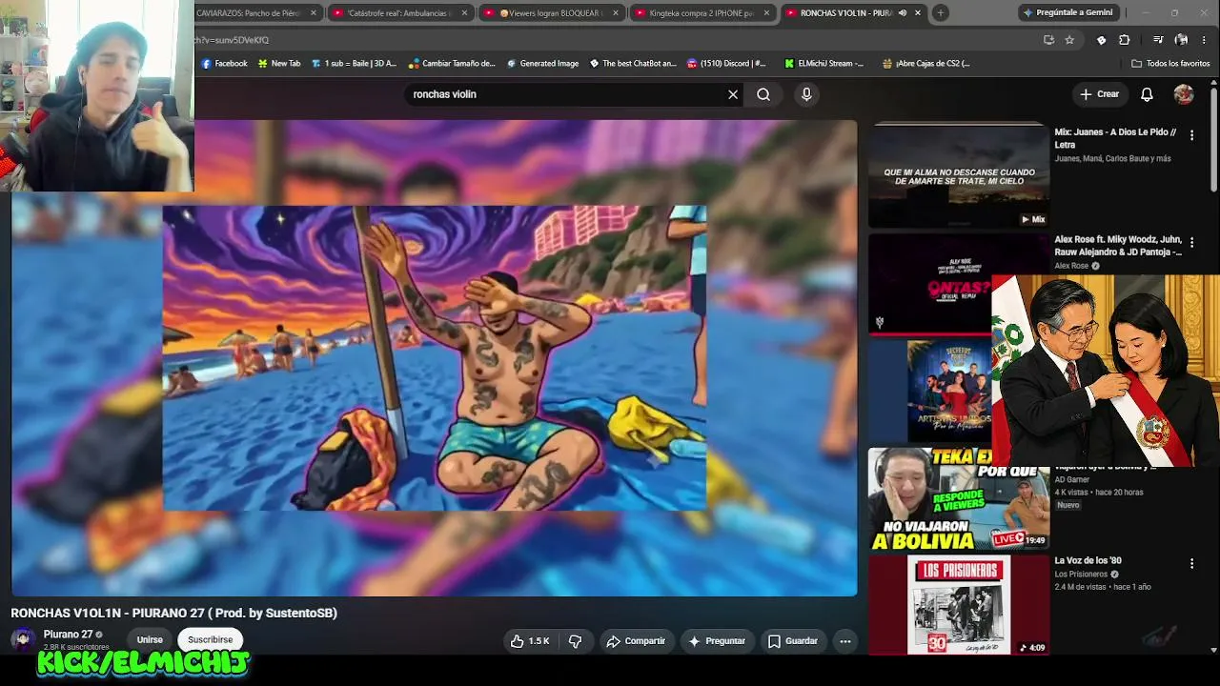Open the Alex Rose ONTAS thumbnail
Screen dimensions: 1220x686
coord(929,283)
